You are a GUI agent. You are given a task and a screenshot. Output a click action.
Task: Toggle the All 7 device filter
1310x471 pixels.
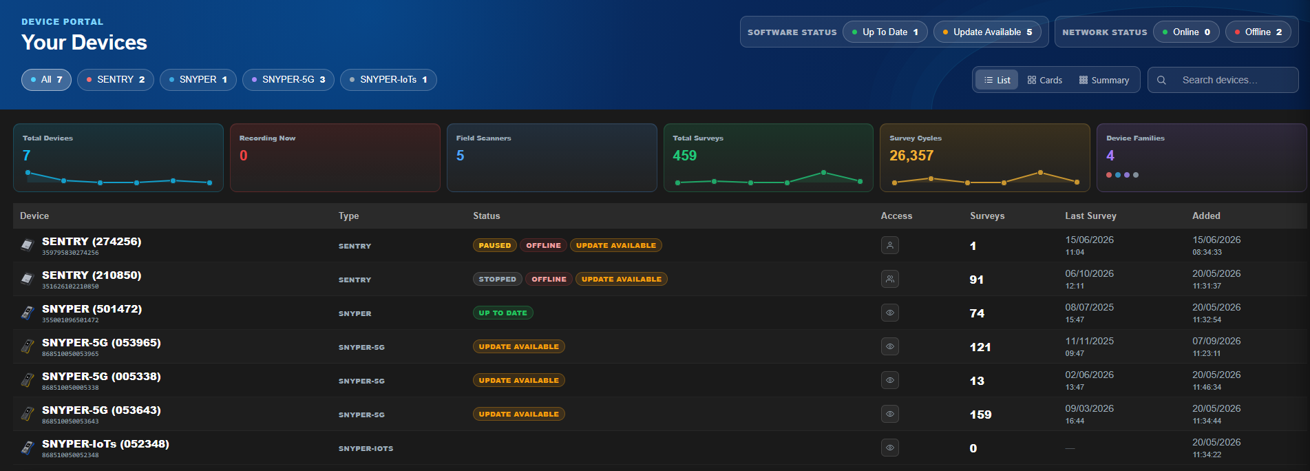(x=46, y=80)
